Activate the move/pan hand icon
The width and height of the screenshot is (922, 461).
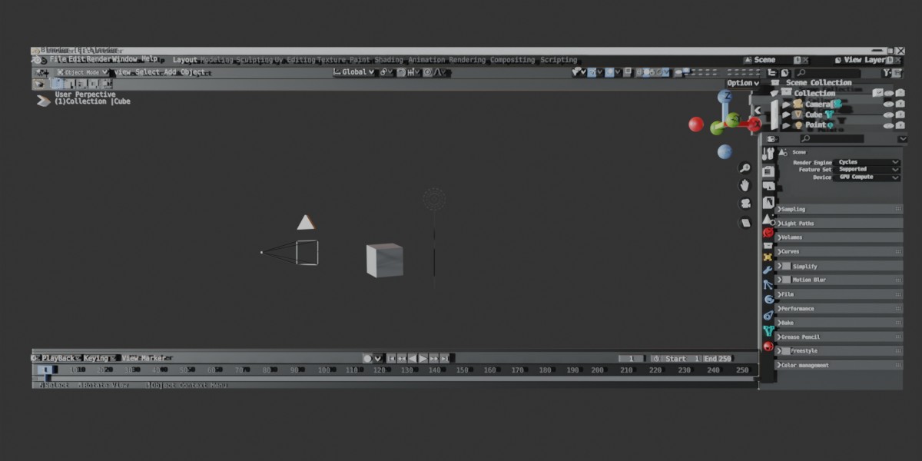743,185
